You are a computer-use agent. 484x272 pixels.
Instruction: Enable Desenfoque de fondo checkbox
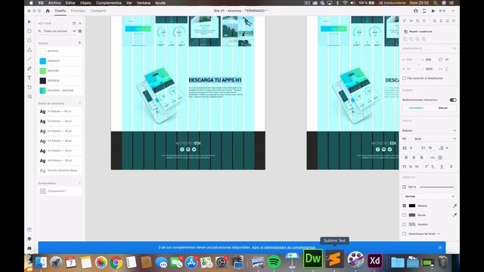(x=404, y=233)
